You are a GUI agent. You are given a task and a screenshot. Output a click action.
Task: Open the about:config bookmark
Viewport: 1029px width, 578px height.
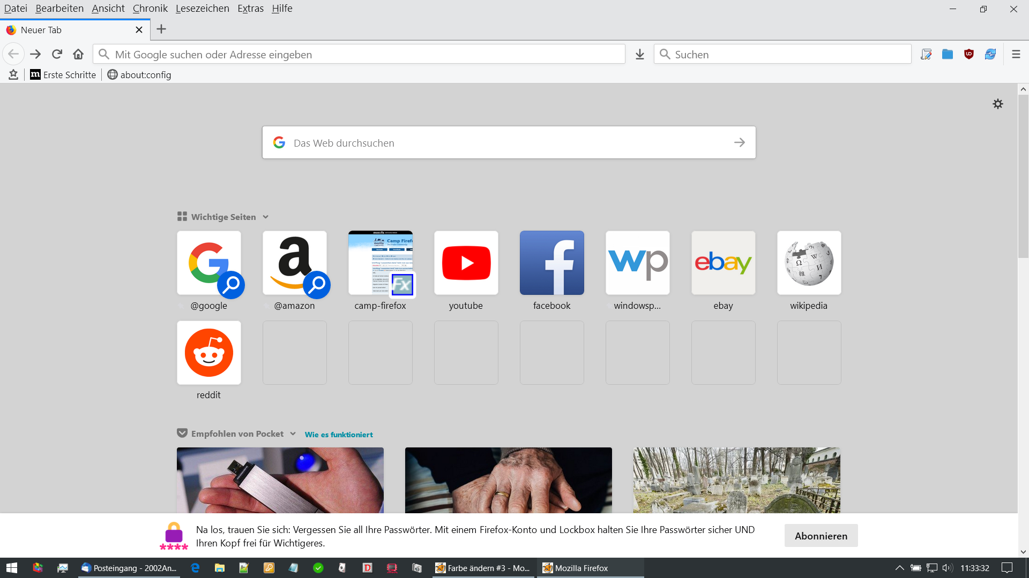tap(139, 75)
